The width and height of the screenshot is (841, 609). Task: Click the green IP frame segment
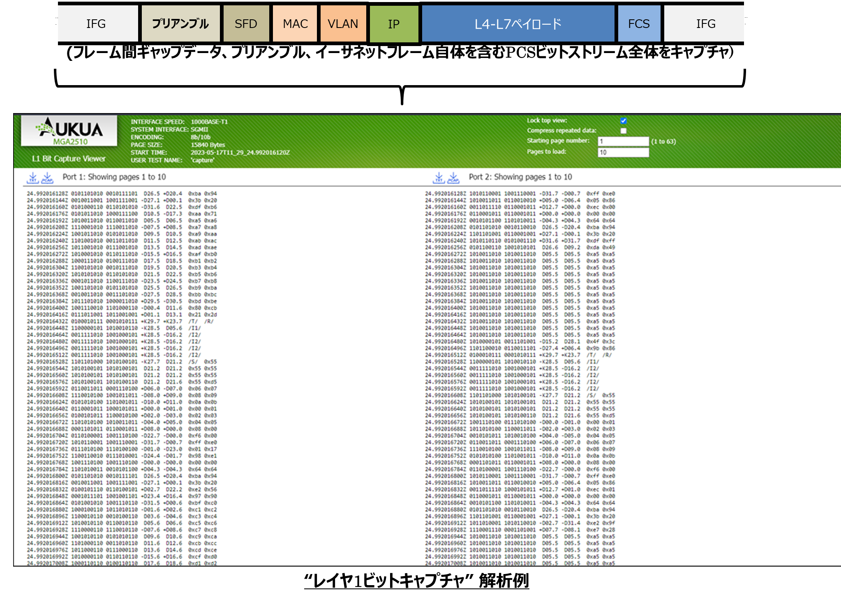(394, 24)
